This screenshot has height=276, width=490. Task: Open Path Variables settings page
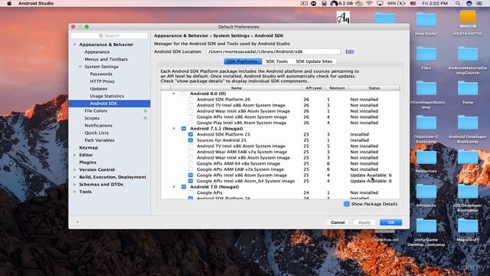pyautogui.click(x=100, y=140)
